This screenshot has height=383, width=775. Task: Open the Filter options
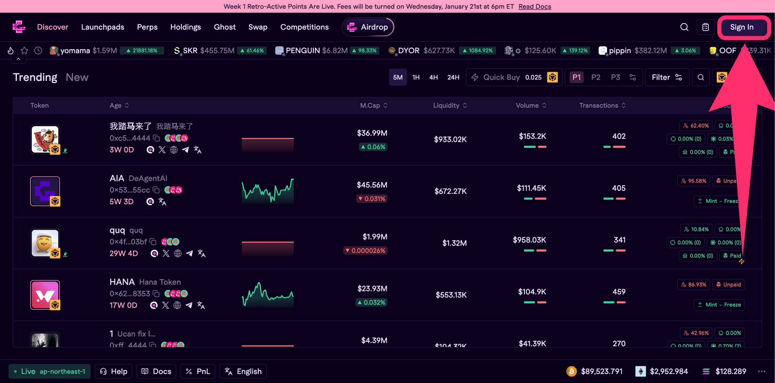(667, 77)
